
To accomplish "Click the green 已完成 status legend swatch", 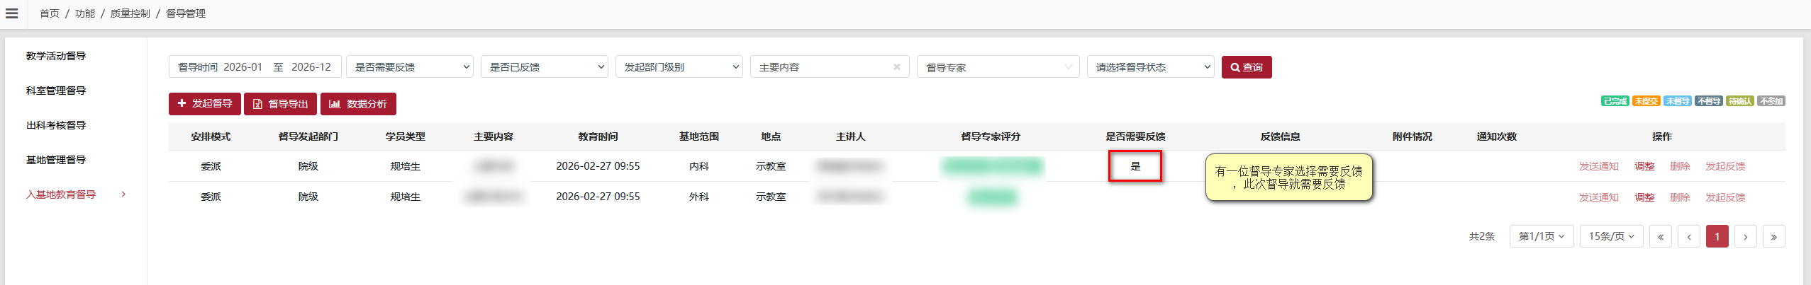I will pyautogui.click(x=1615, y=101).
